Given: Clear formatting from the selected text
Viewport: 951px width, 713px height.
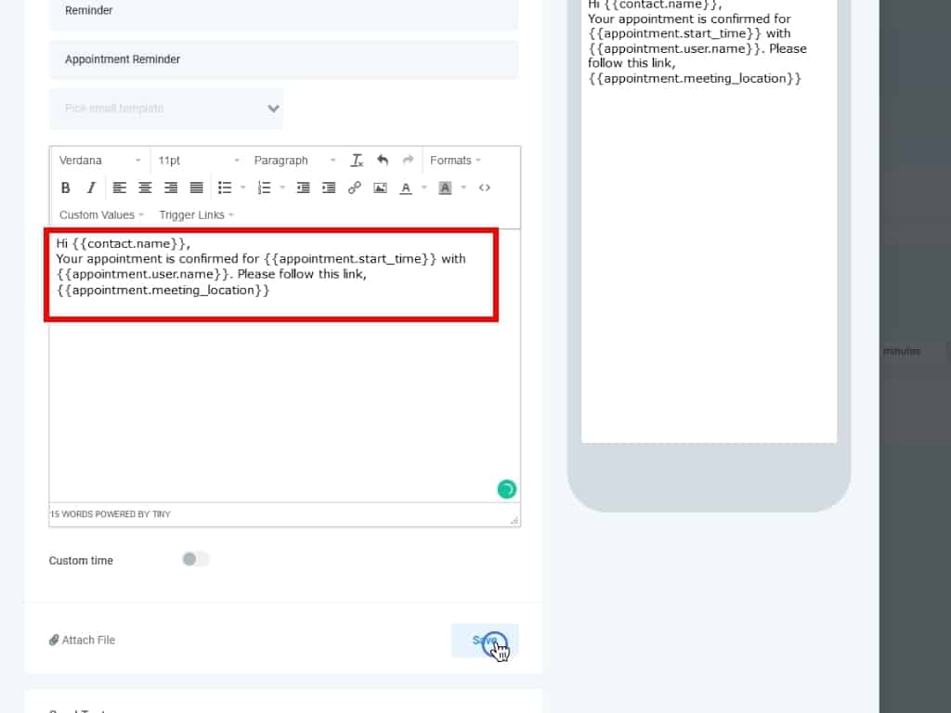Looking at the screenshot, I should coord(357,161).
